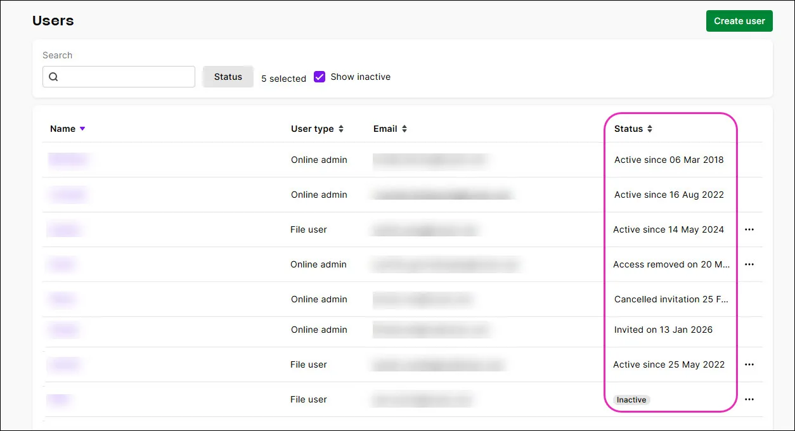This screenshot has width=795, height=431.
Task: Open options menu for Active since 14 May 2024 row
Action: pyautogui.click(x=749, y=229)
